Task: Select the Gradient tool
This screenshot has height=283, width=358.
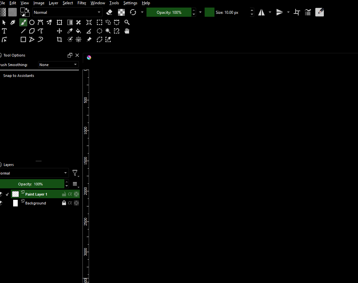Action: [x=70, y=22]
